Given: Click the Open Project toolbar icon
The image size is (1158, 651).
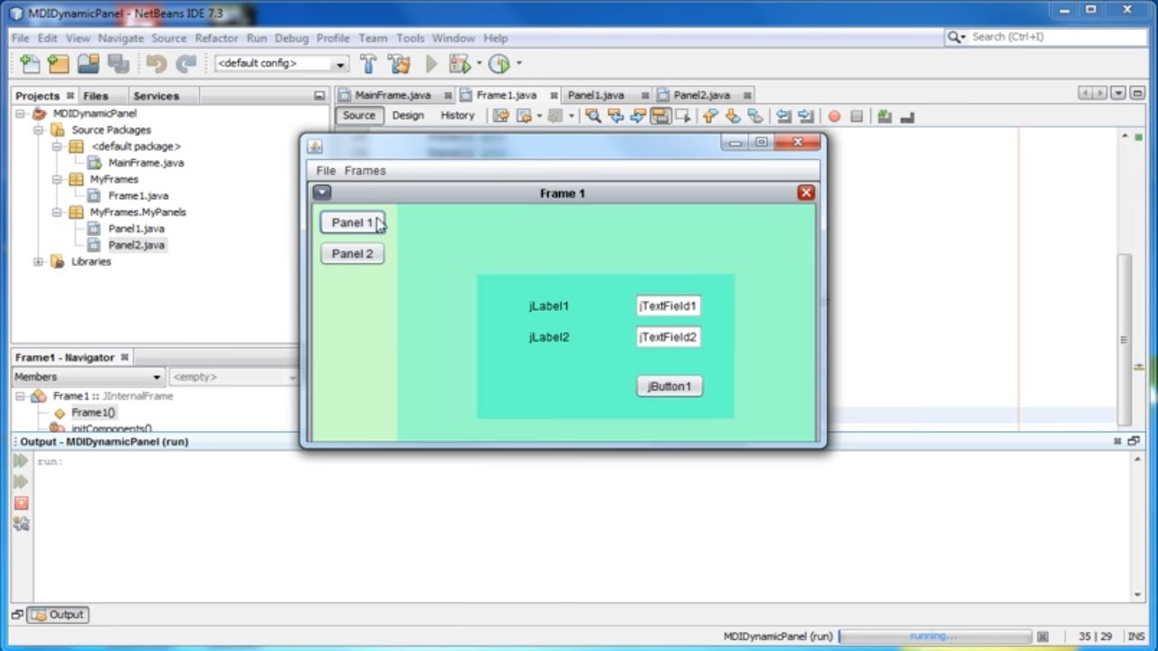Looking at the screenshot, I should [88, 63].
